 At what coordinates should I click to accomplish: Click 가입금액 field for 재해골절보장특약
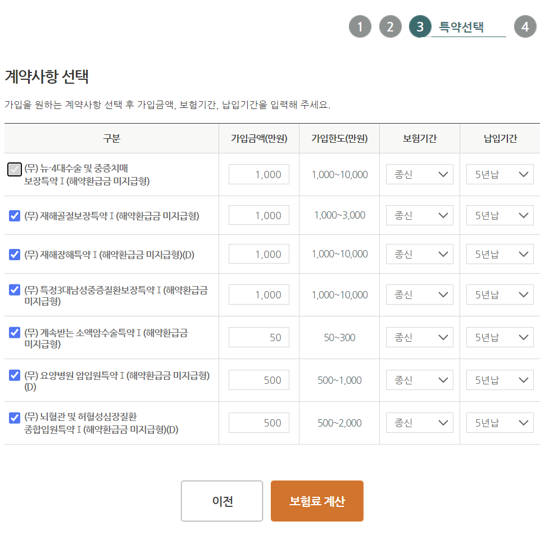259,215
